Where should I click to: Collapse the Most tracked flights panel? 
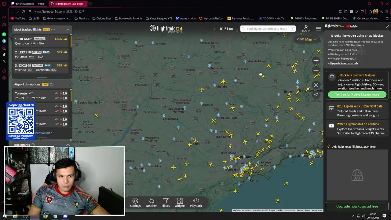[68, 30]
